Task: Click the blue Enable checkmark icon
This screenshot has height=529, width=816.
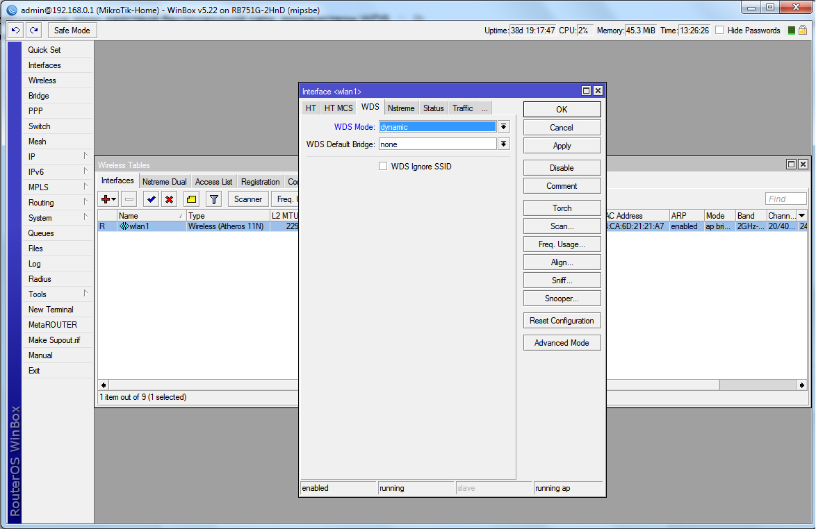Action: pos(151,199)
